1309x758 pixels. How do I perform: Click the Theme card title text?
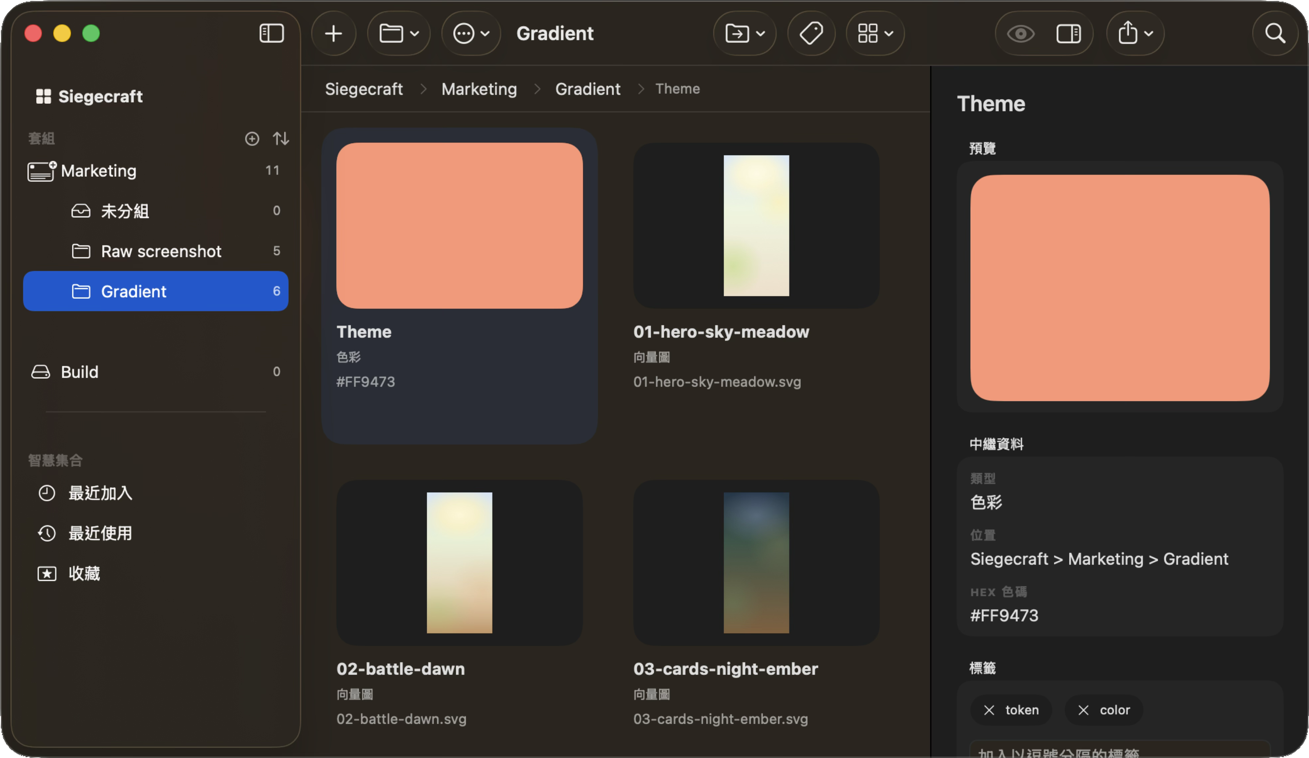pos(364,332)
